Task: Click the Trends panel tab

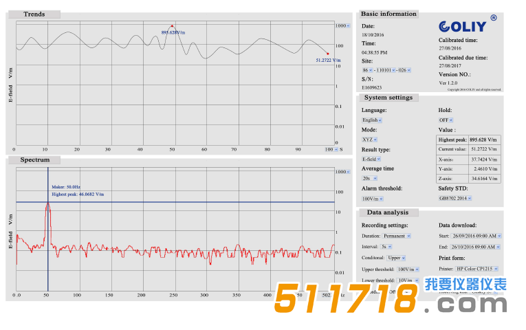Action: (x=34, y=14)
